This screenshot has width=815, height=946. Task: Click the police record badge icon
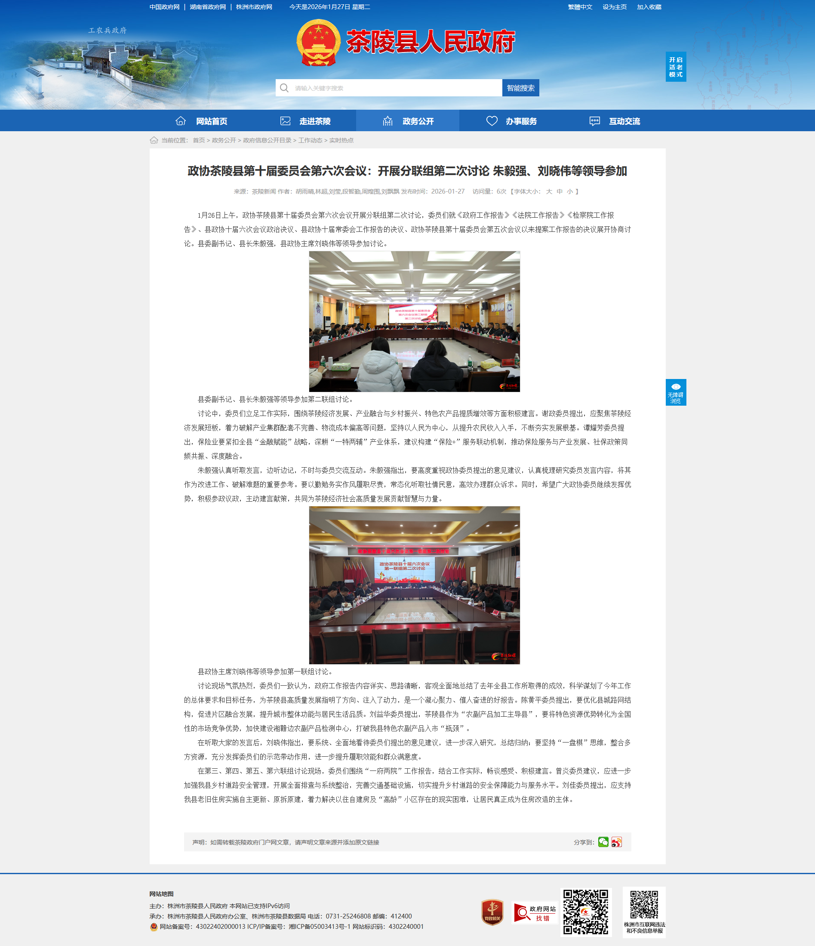pyautogui.click(x=154, y=927)
